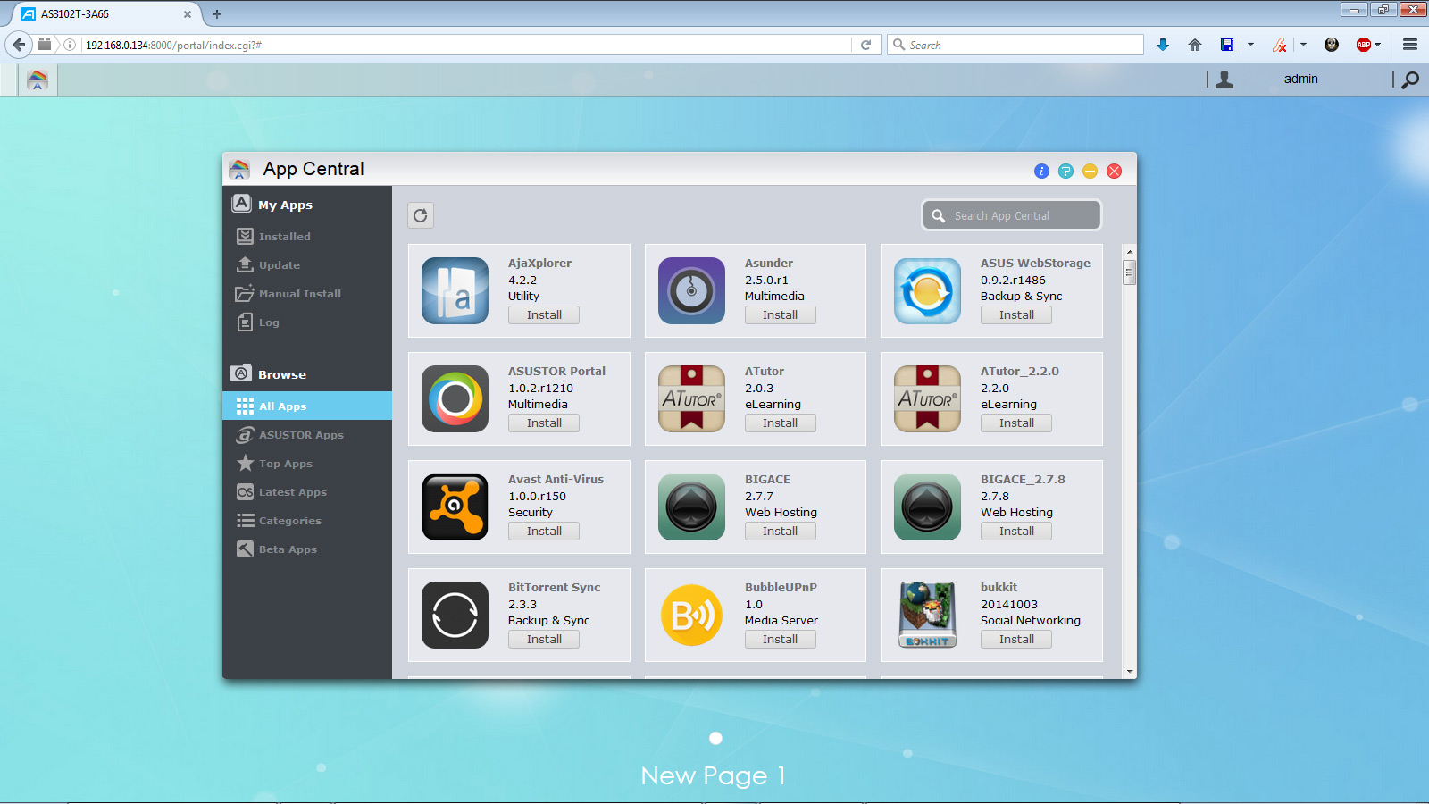Install ATutor 2.0.3
Screen dimensions: 1429x804
[x=781, y=423]
